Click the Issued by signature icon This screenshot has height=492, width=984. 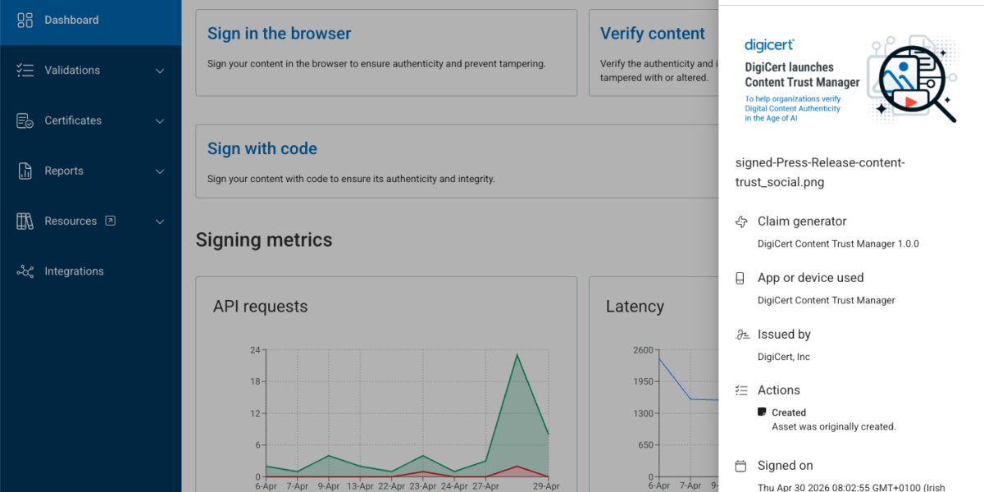(x=741, y=335)
